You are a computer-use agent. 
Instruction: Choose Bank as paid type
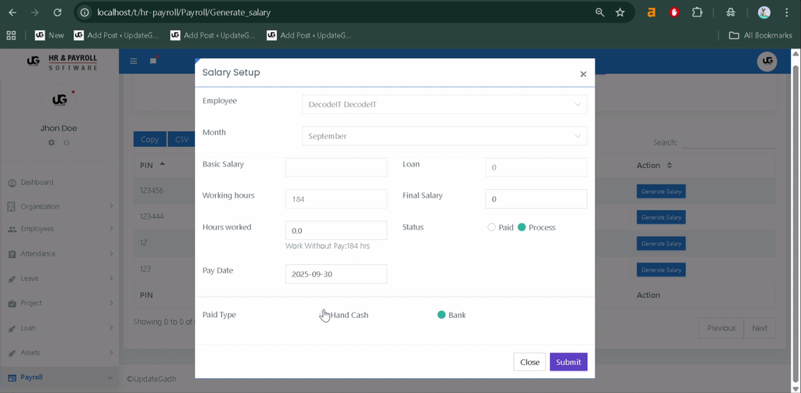click(442, 315)
